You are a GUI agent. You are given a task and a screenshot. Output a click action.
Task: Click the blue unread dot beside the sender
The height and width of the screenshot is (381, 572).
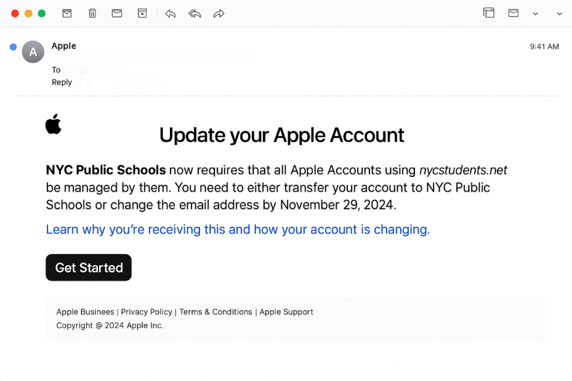(13, 47)
